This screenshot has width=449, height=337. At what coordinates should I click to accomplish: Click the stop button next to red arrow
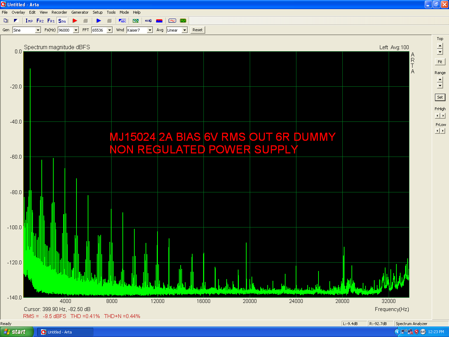(85, 21)
